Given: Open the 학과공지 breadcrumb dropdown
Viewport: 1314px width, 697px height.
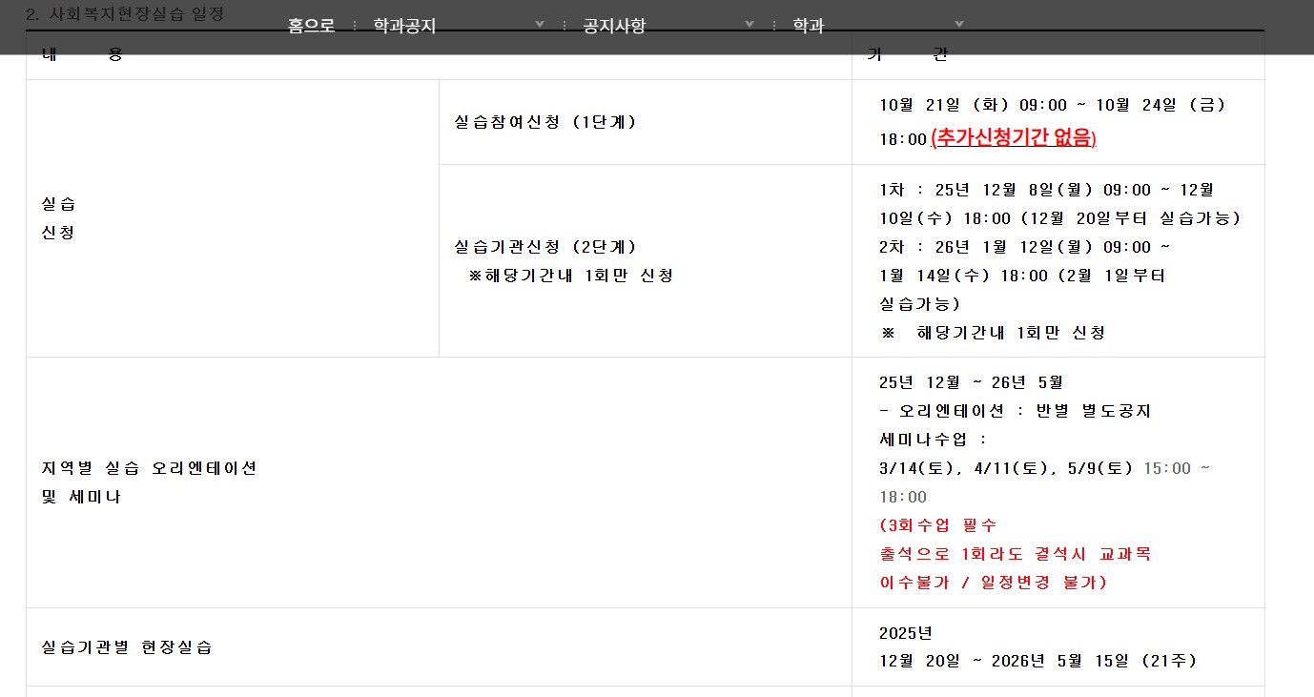Looking at the screenshot, I should coord(460,27).
